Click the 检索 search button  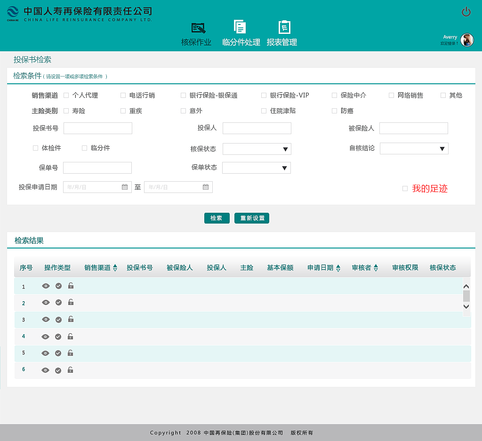tap(217, 218)
